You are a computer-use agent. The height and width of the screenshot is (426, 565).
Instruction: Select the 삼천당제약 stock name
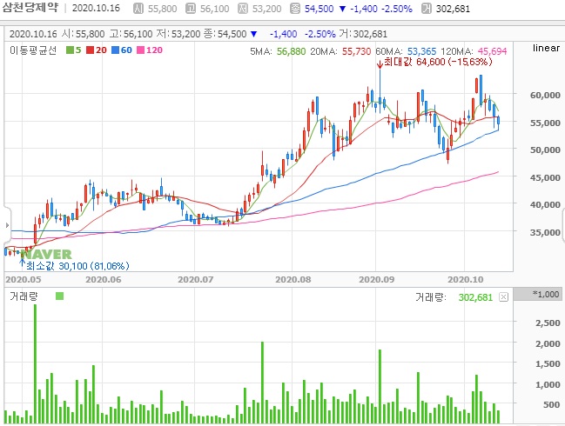(30, 8)
